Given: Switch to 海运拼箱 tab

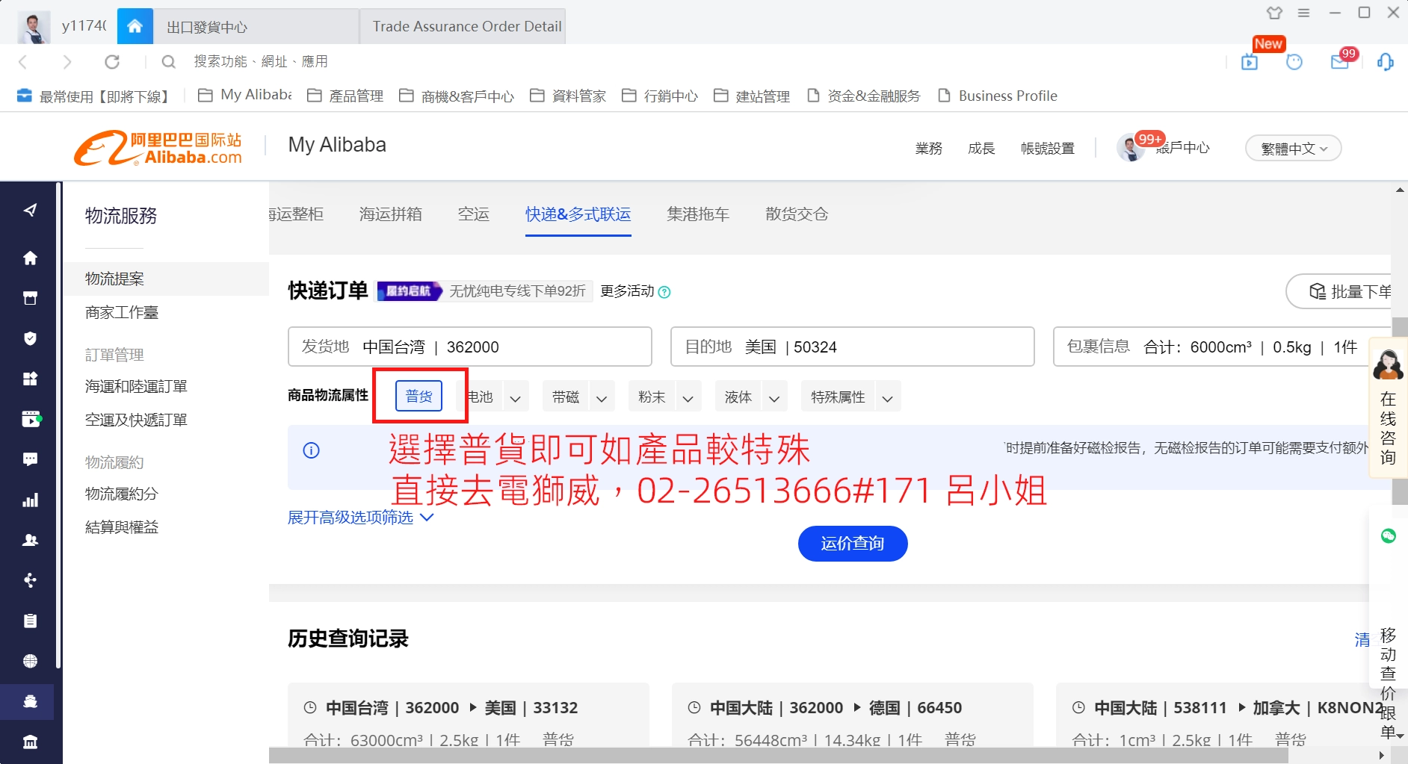Looking at the screenshot, I should 390,214.
